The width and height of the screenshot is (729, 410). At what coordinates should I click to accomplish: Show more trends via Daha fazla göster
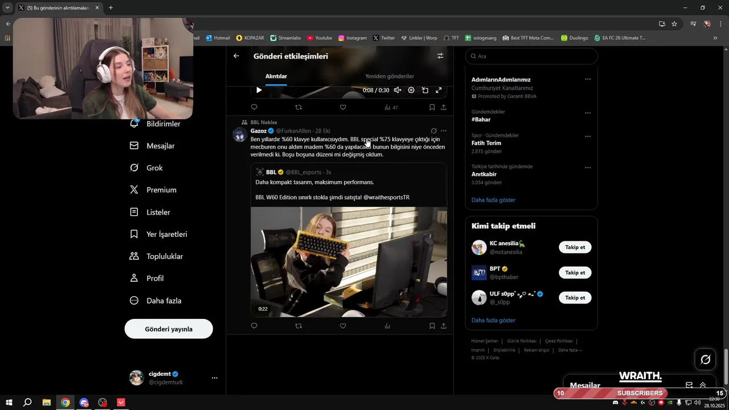coord(493,200)
